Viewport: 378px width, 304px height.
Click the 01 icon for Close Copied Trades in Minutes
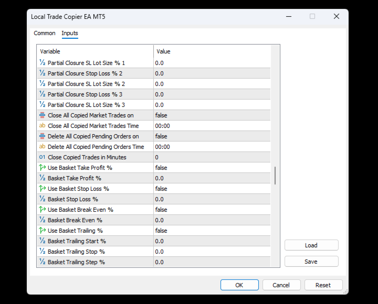point(42,157)
